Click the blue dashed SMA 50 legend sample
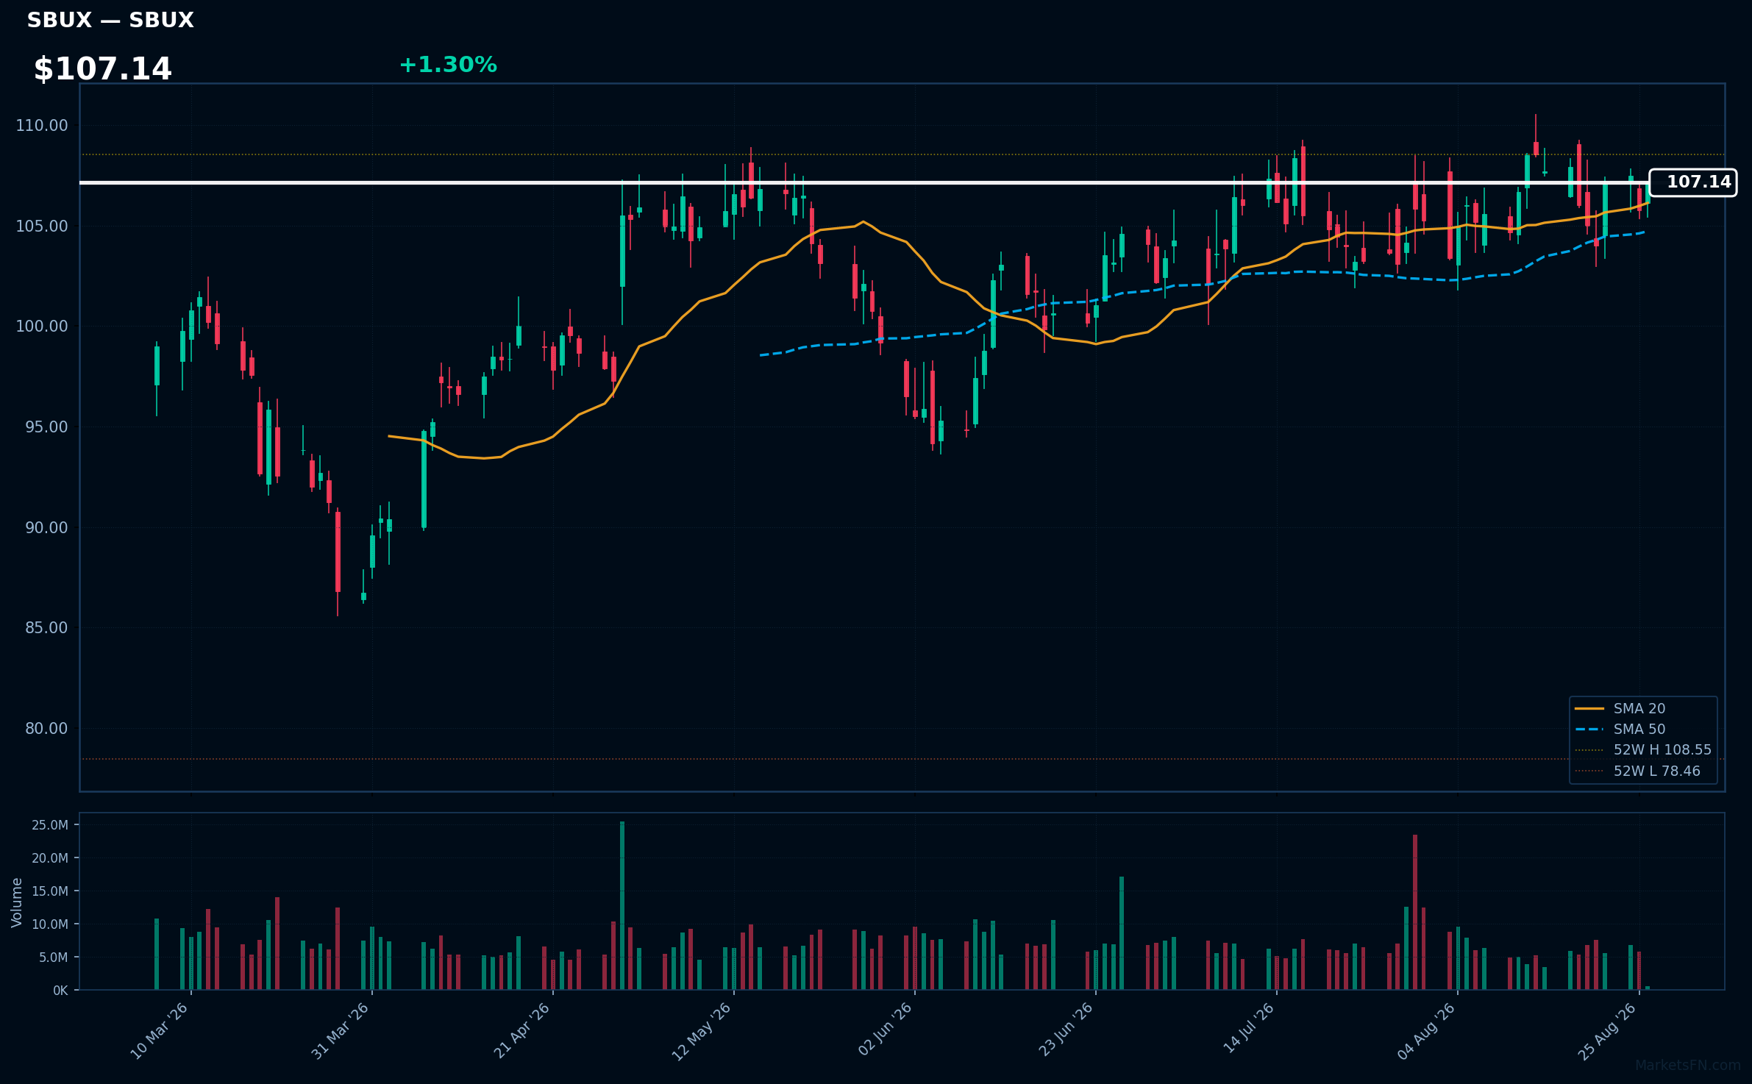 point(1589,729)
